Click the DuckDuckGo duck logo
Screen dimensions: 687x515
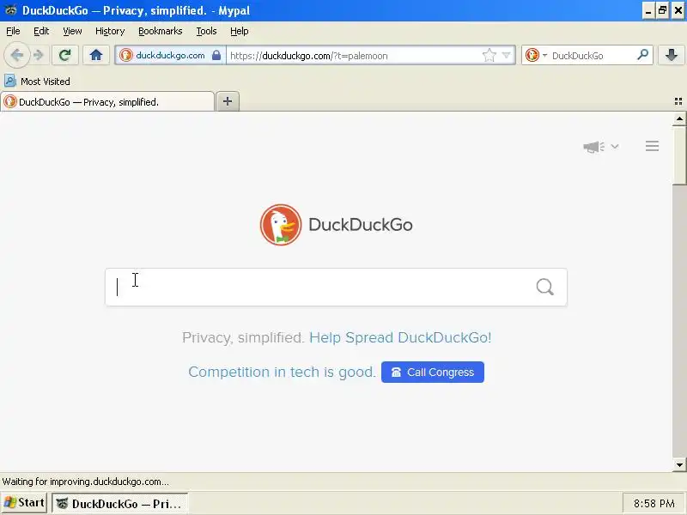click(281, 225)
